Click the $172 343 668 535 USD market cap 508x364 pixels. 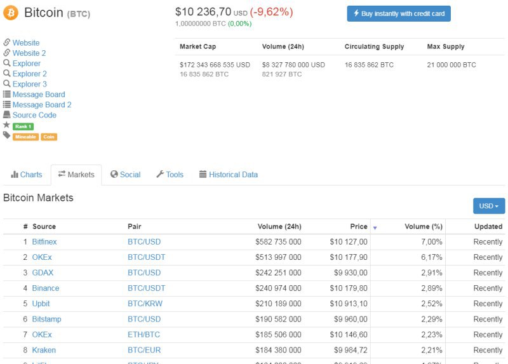[x=215, y=65]
